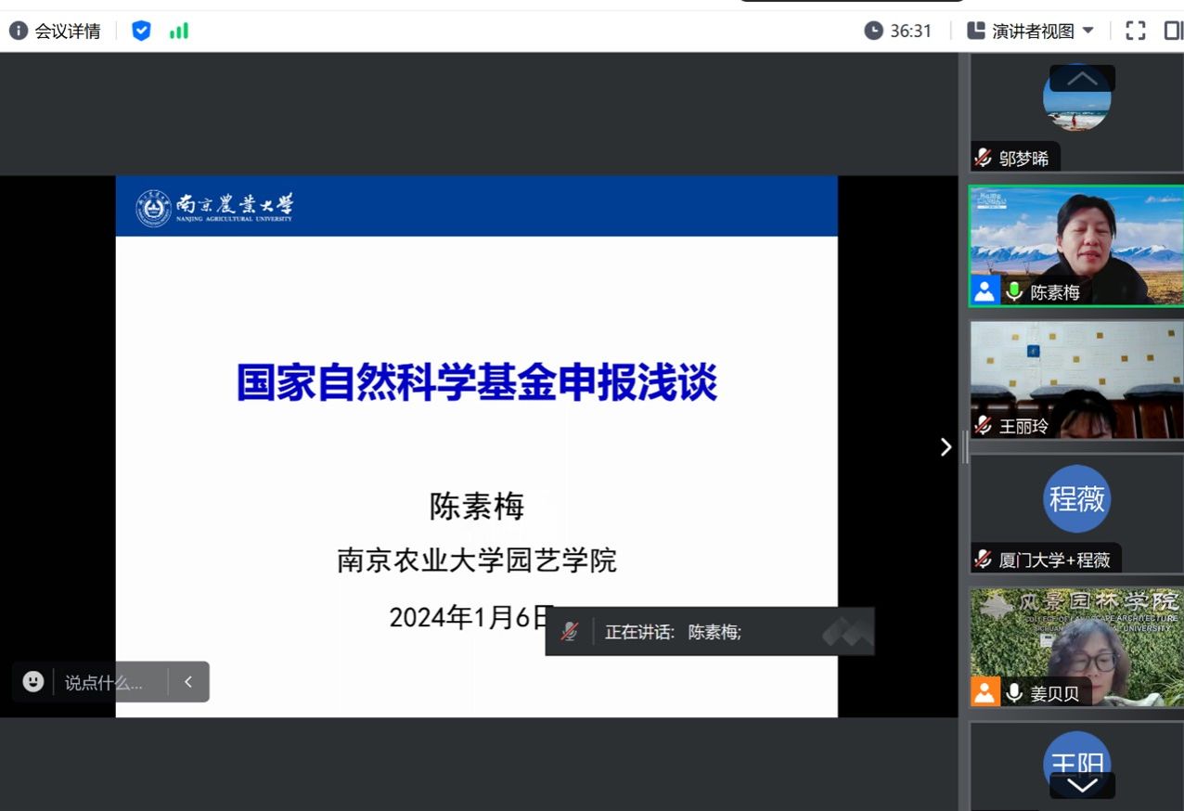The width and height of the screenshot is (1184, 811).
Task: Open the 演讲者视图 view dropdown
Action: click(x=1030, y=31)
